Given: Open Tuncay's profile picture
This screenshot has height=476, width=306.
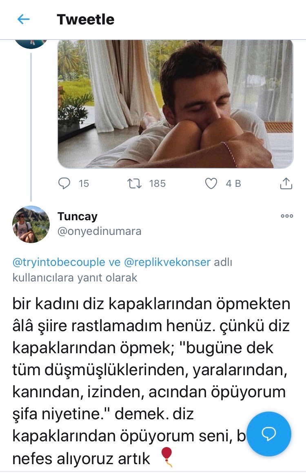Looking at the screenshot, I should point(31,224).
